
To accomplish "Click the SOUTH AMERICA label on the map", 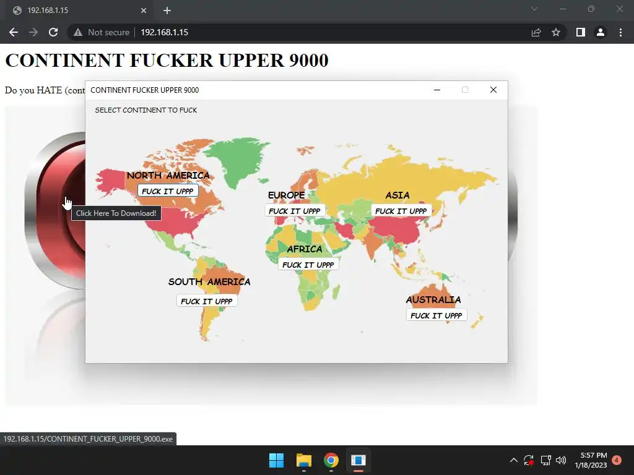I will tap(209, 281).
